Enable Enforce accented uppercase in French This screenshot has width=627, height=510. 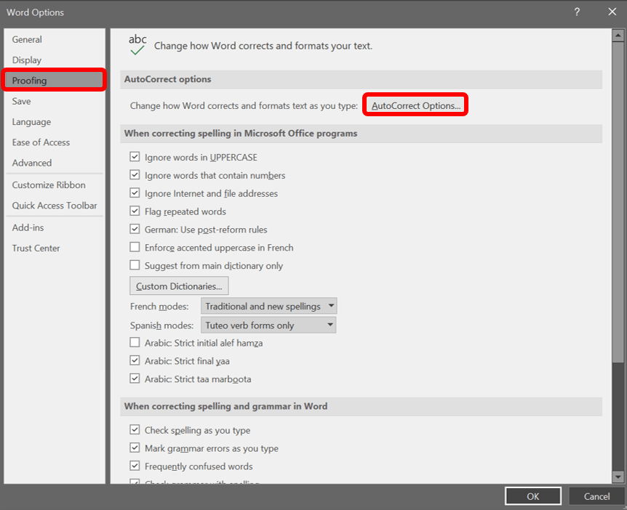[x=135, y=248]
